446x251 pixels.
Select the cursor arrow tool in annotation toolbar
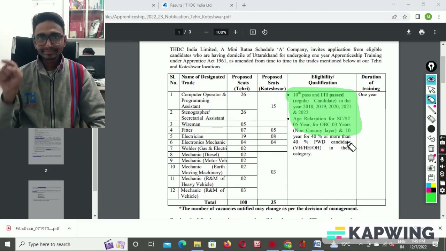click(431, 90)
